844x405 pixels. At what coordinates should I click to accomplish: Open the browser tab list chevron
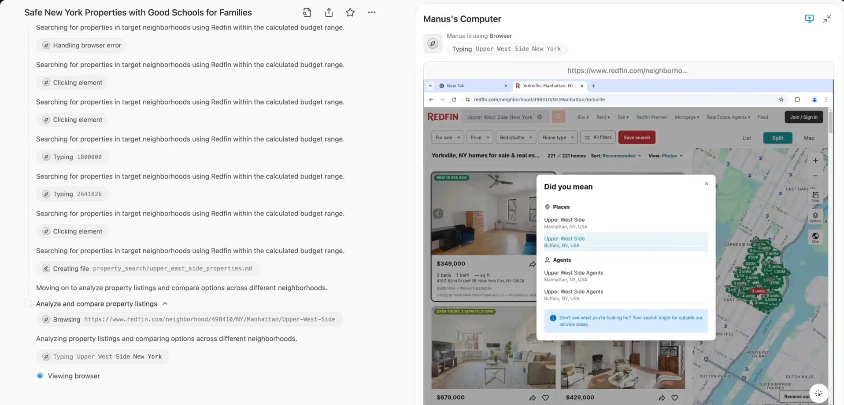click(x=430, y=86)
